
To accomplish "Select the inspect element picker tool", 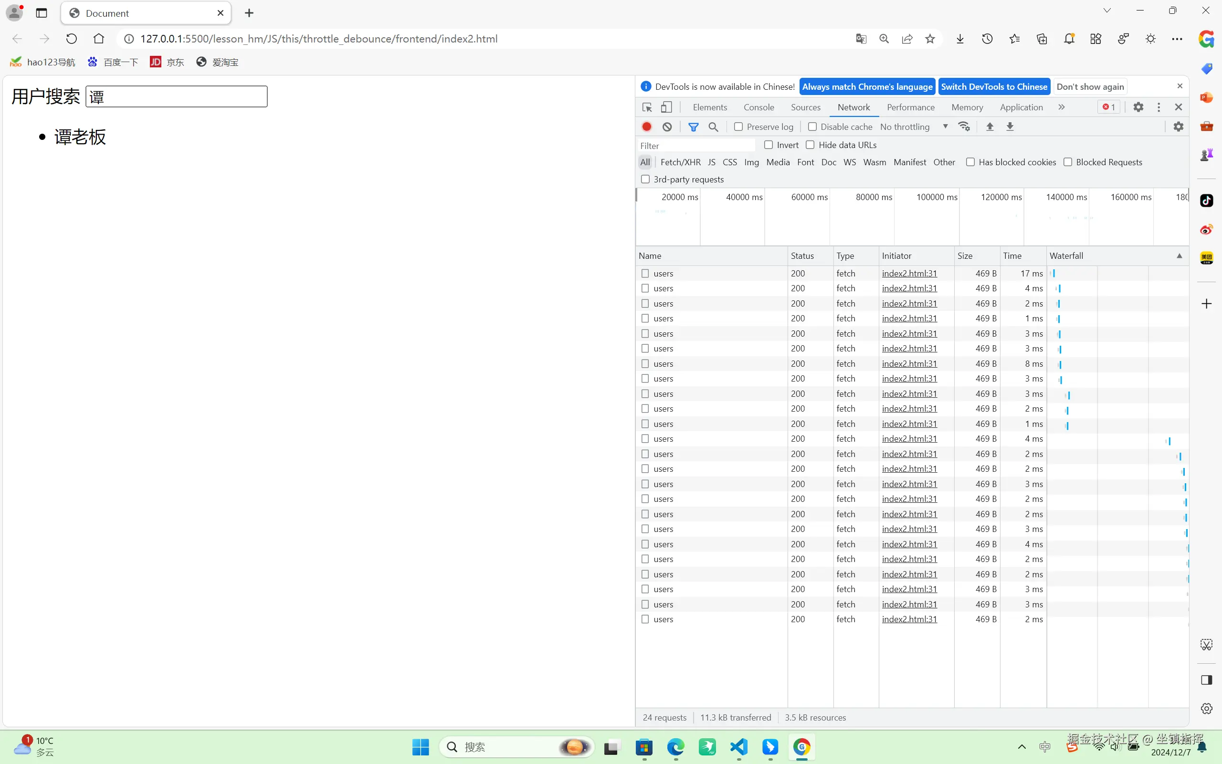I will 647,107.
